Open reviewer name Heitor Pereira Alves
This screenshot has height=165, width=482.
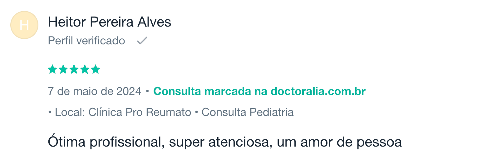110,22
